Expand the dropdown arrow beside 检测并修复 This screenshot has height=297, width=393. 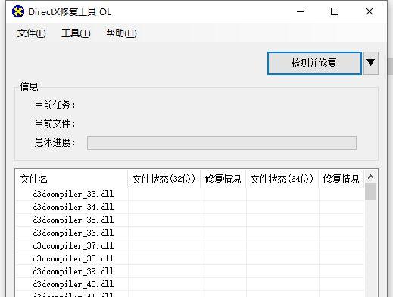[370, 63]
